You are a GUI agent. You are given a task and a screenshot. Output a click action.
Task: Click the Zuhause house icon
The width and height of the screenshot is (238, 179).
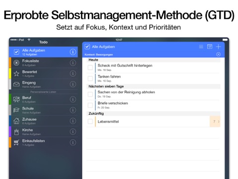point(16,121)
